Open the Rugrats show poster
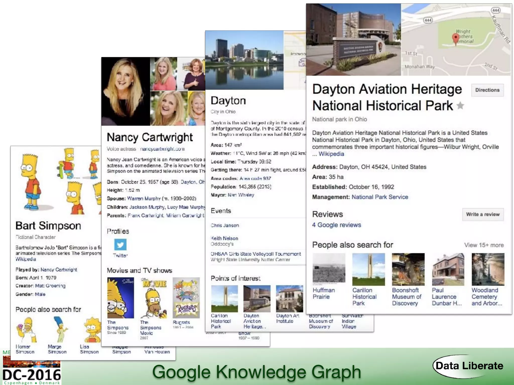Screen dimensions: 514x385 click(186, 298)
